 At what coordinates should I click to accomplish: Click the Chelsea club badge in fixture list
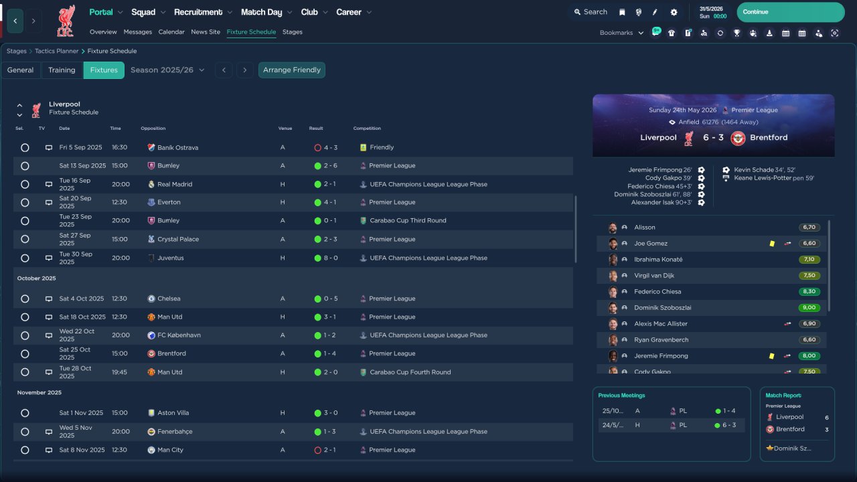[151, 299]
